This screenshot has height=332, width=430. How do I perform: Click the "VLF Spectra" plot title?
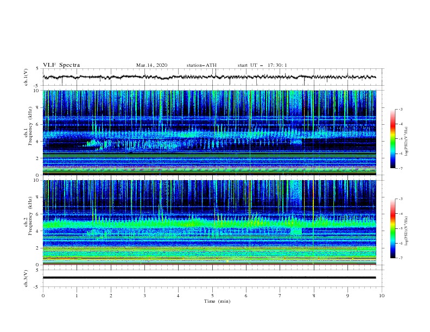(61, 65)
